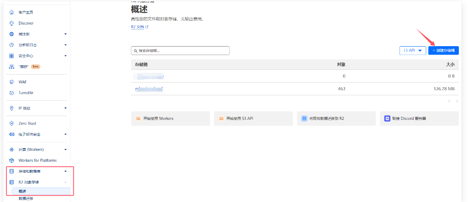469x202 pixels.
Task: Click the Zero Trust icon
Action: click(x=12, y=123)
